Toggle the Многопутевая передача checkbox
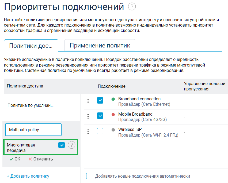The height and width of the screenshot is (183, 228). pos(62,145)
